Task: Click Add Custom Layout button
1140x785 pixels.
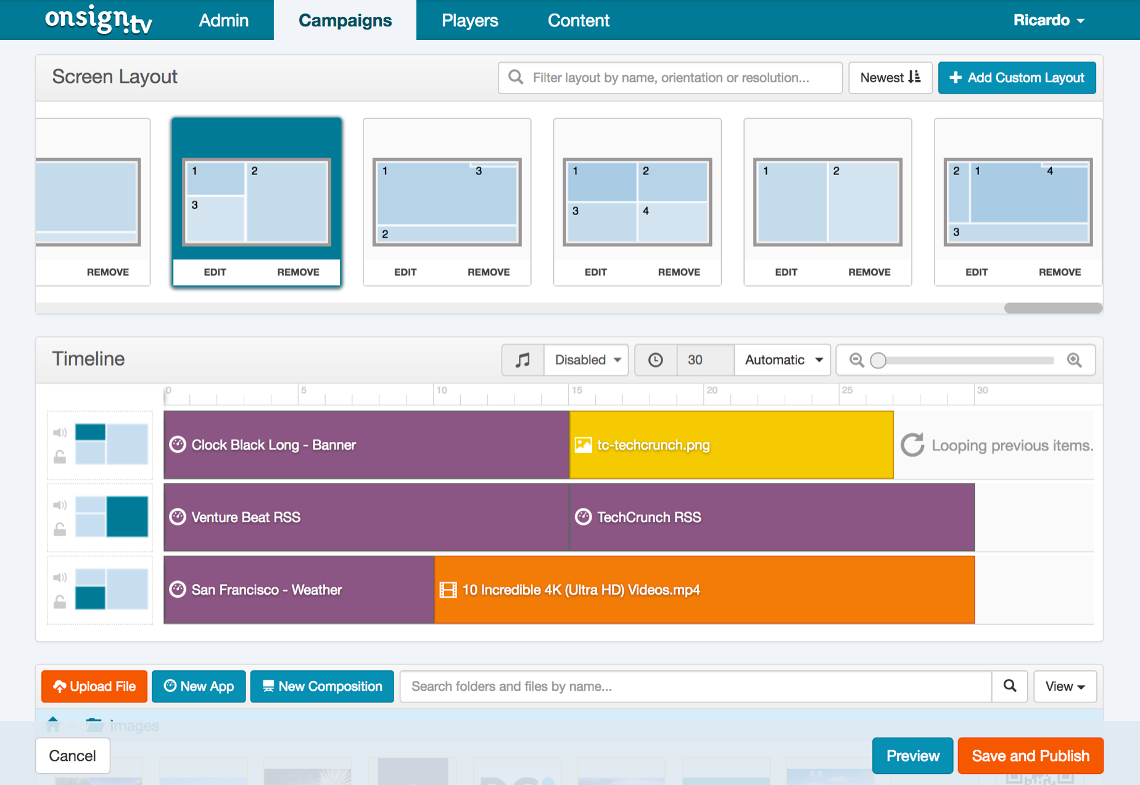Action: coord(1017,78)
